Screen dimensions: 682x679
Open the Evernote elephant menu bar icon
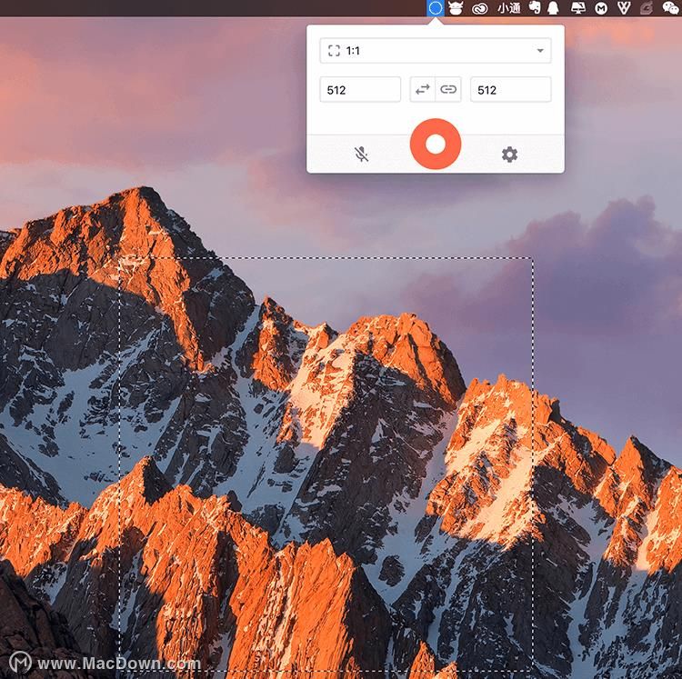click(x=535, y=8)
